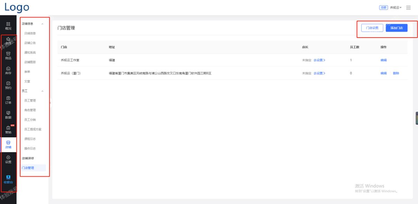Open the hamburger menu at top right
Image resolution: width=418 pixels, height=204 pixels.
point(408,7)
